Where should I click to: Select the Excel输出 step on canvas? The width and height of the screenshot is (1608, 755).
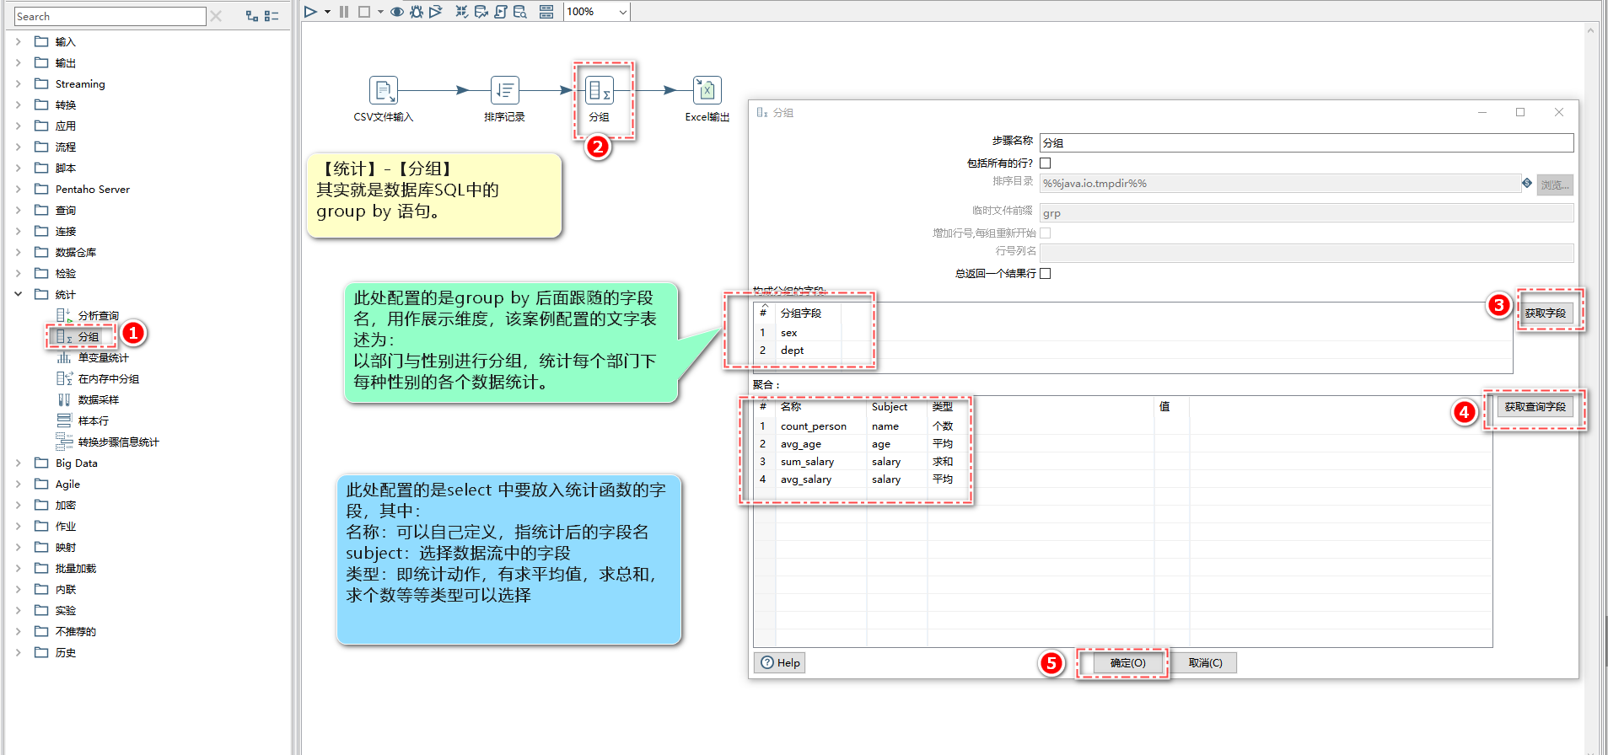pyautogui.click(x=707, y=90)
